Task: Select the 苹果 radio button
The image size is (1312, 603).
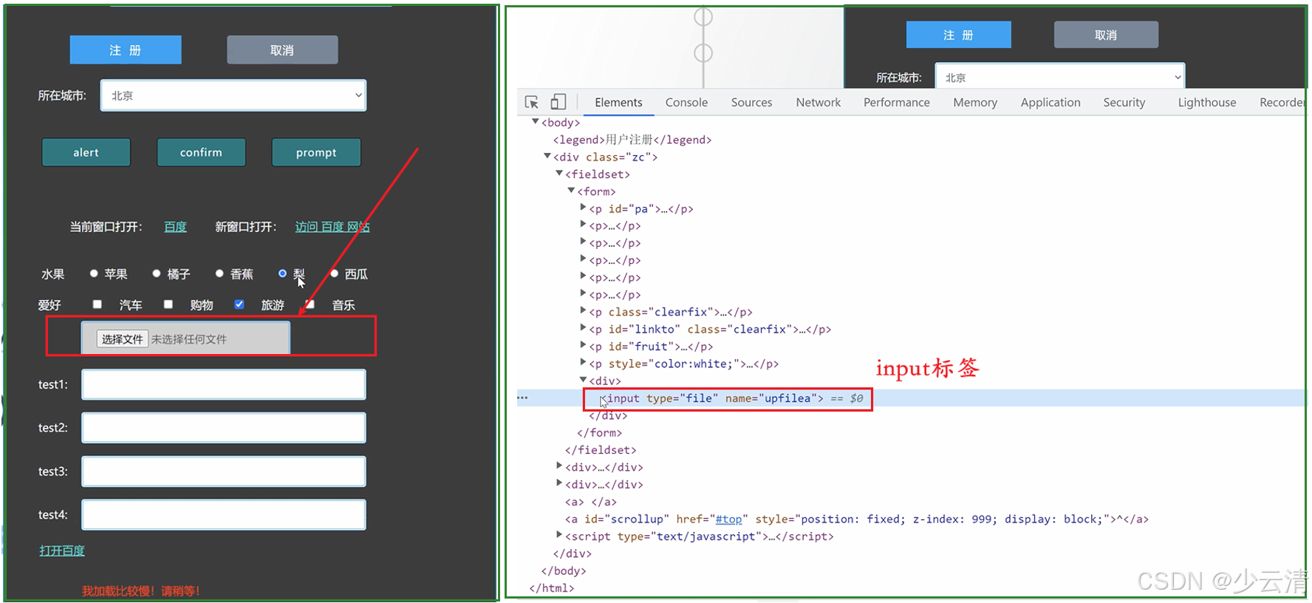Action: (94, 273)
